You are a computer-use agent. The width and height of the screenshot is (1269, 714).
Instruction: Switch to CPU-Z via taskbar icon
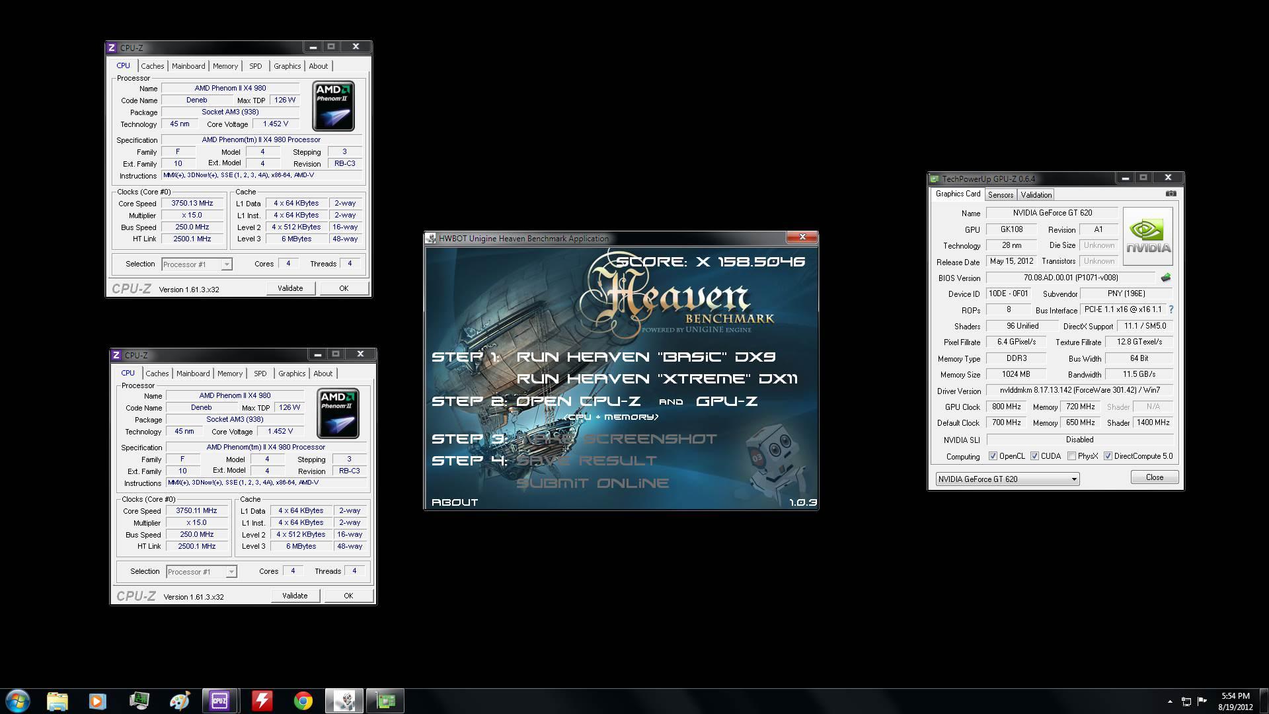click(219, 701)
